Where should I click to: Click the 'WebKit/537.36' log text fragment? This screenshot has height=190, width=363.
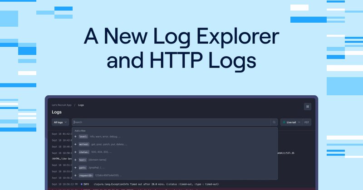(285, 153)
